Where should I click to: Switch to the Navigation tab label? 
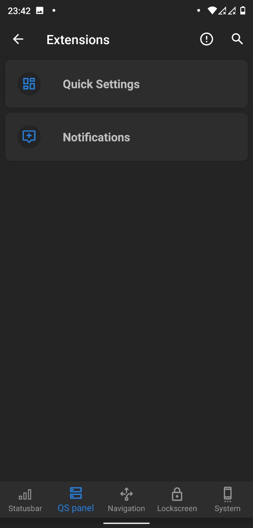point(126,509)
